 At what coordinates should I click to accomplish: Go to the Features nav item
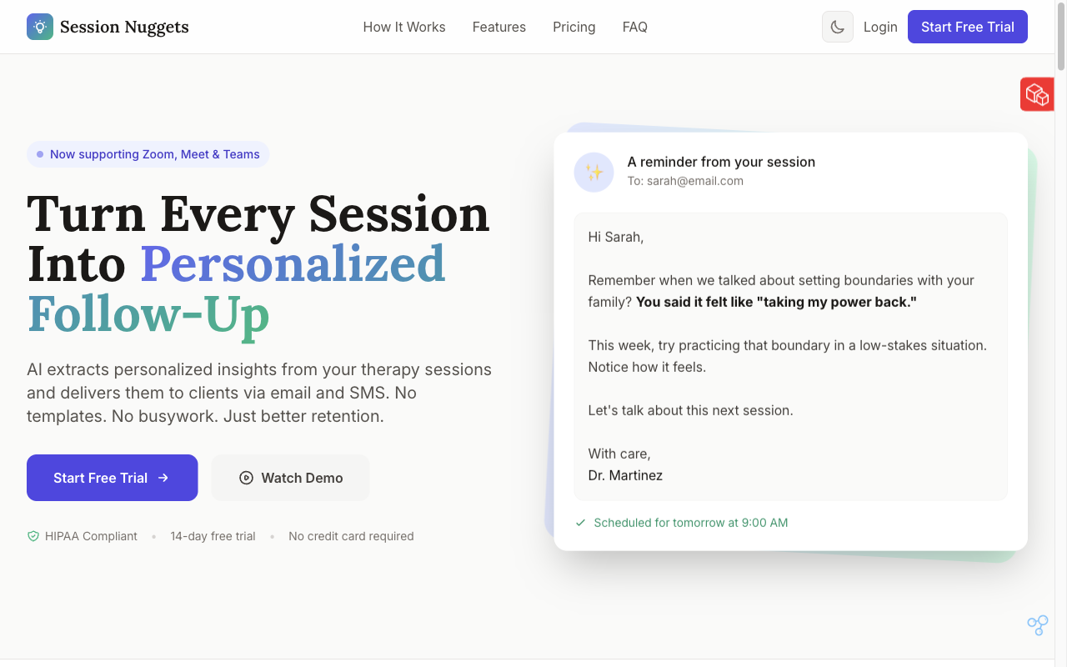(498, 27)
